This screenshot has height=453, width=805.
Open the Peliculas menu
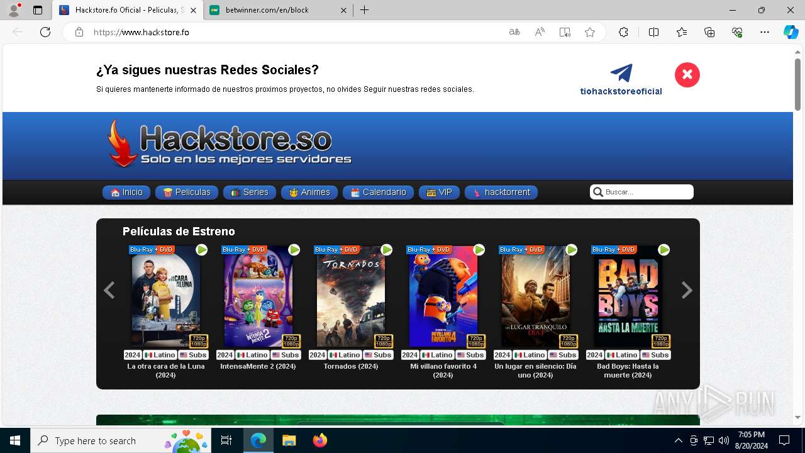pyautogui.click(x=187, y=193)
